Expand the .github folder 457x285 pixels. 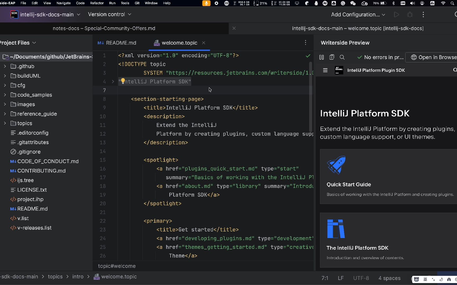tap(5, 66)
